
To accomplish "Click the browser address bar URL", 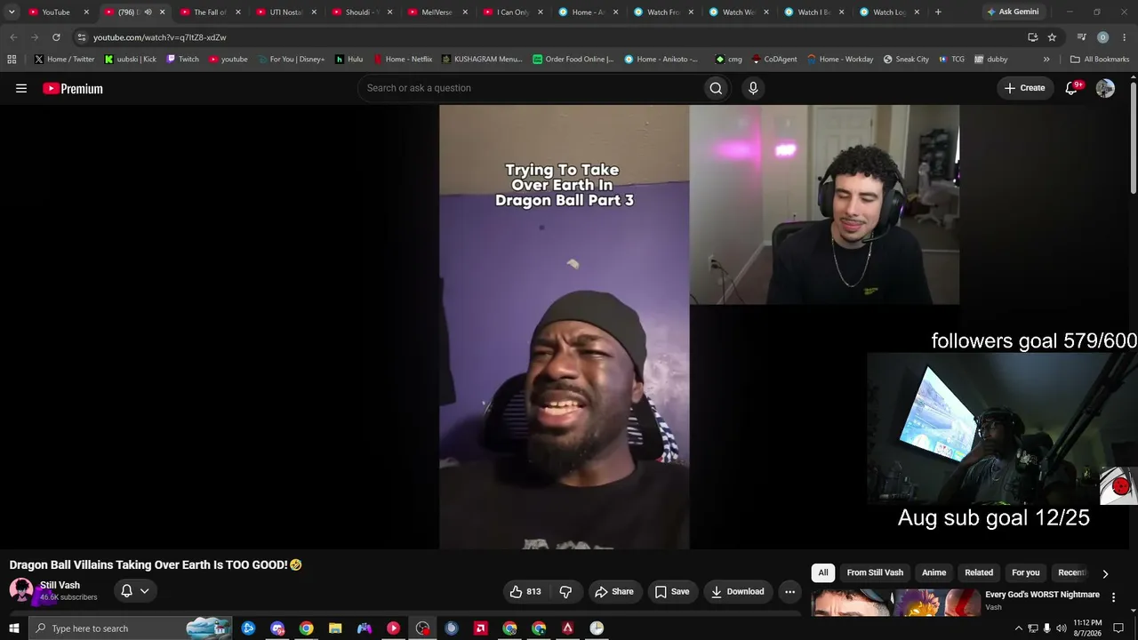I will coord(160,37).
